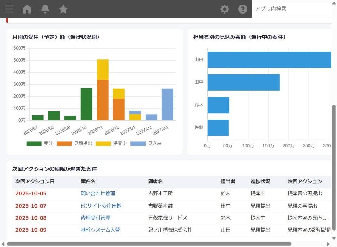337x247 pixels.
Task: Focus the アプリ内検索 search field
Action: tap(292, 9)
